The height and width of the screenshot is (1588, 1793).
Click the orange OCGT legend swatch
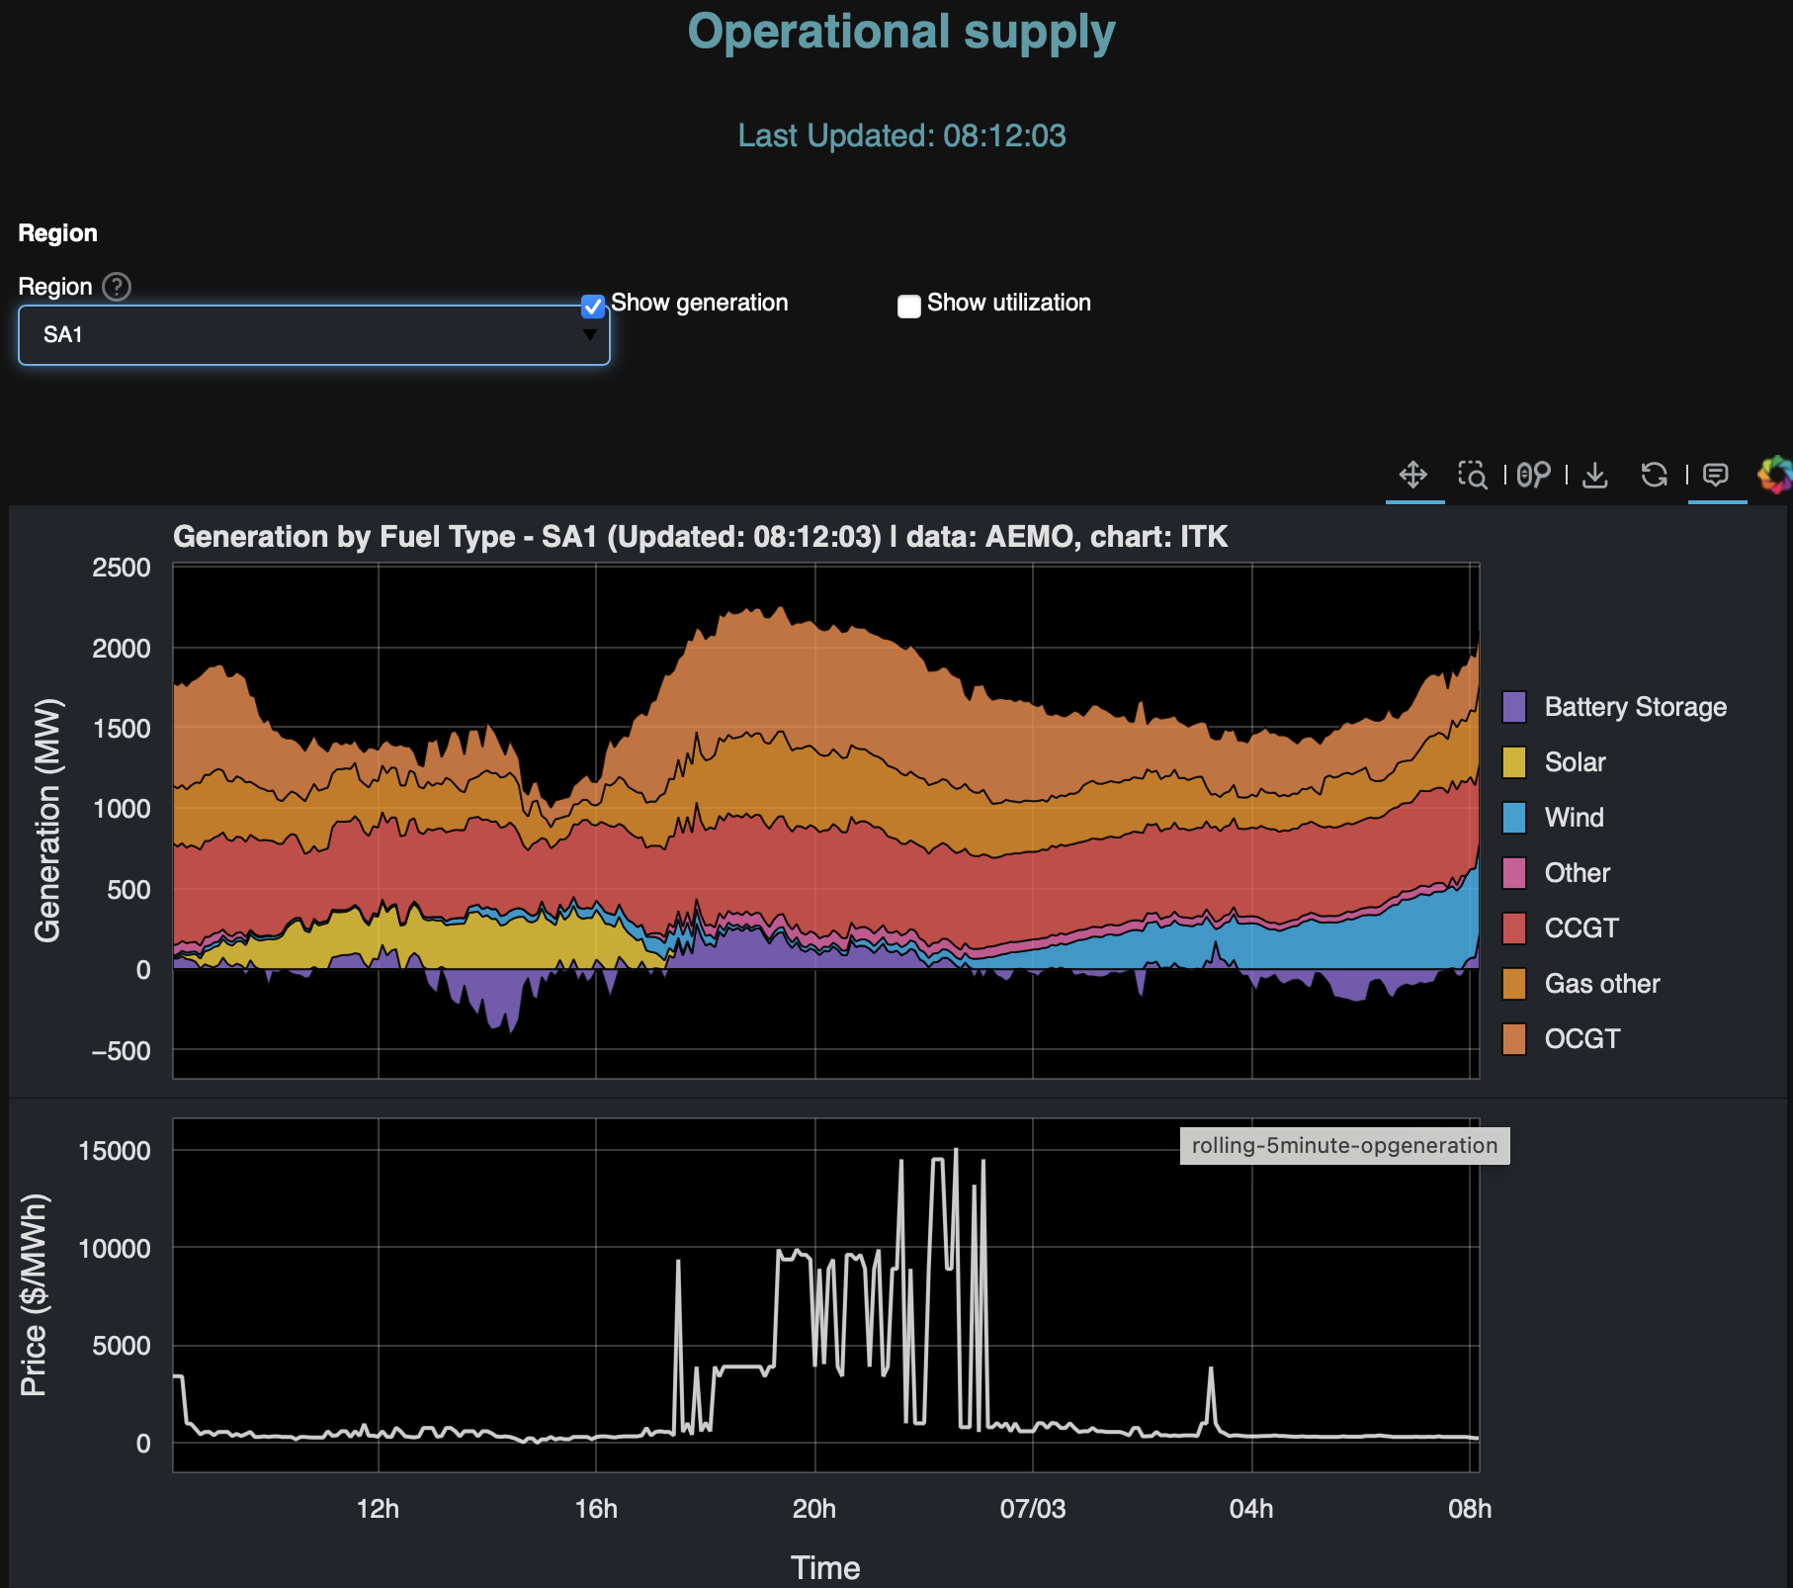click(x=1513, y=1039)
